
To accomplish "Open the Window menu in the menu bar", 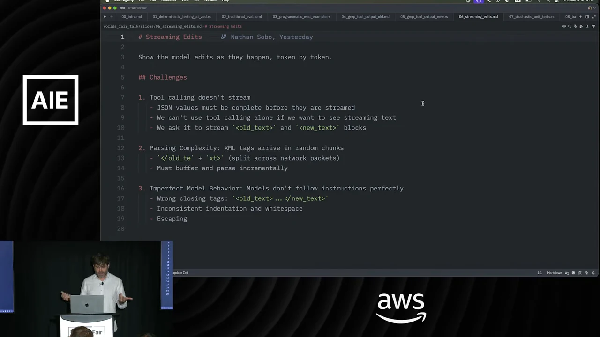I will coord(210,1).
